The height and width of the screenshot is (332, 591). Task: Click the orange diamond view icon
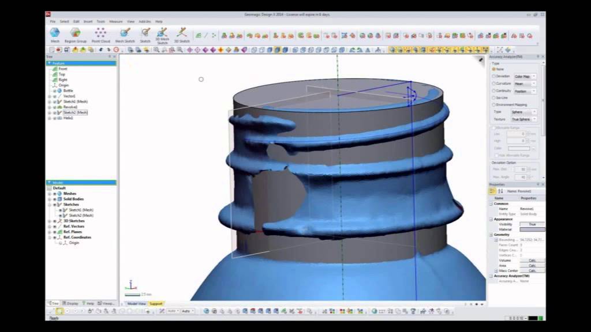(221, 50)
